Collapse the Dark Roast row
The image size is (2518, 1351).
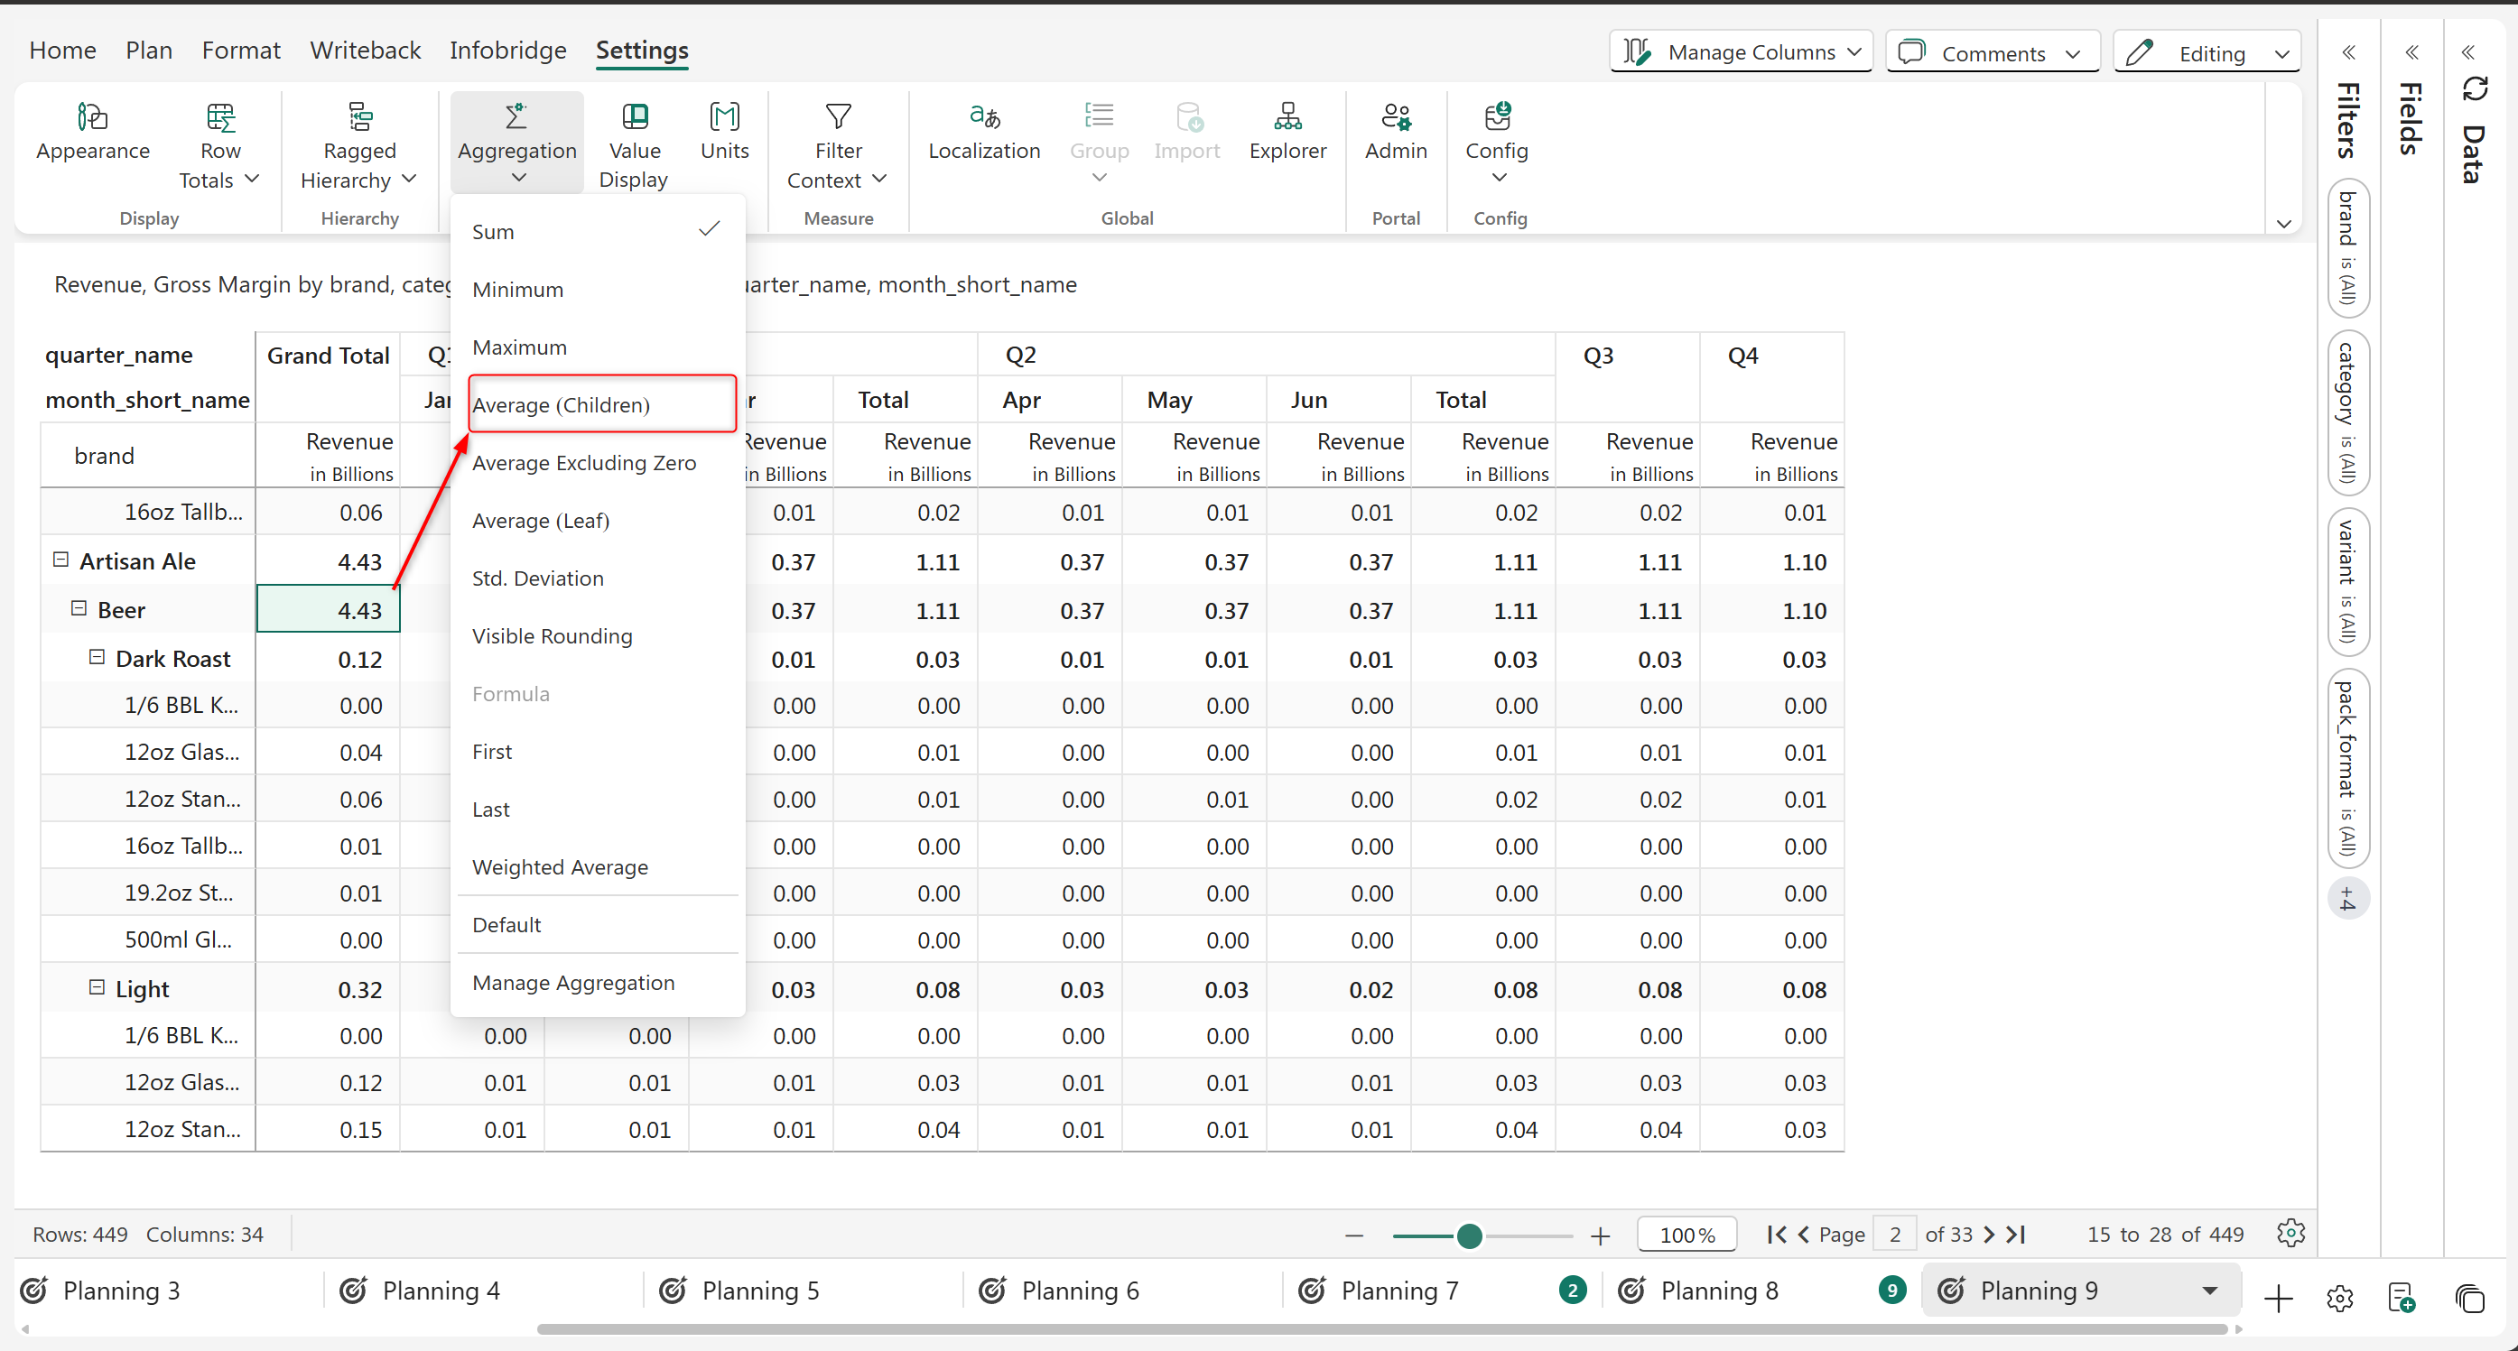97,657
